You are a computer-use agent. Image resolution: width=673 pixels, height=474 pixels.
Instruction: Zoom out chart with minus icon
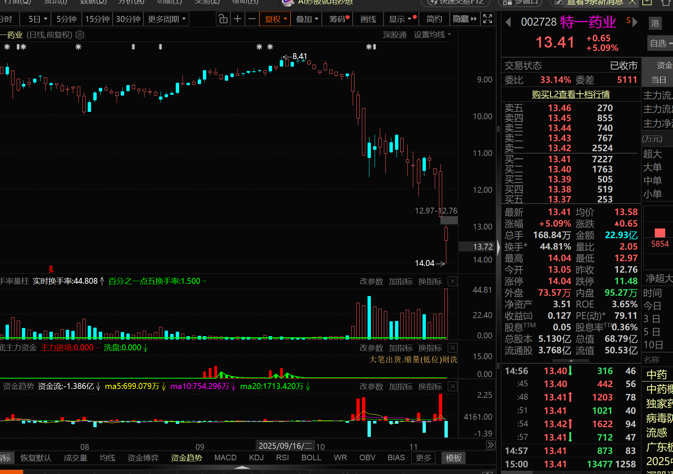pos(252,19)
